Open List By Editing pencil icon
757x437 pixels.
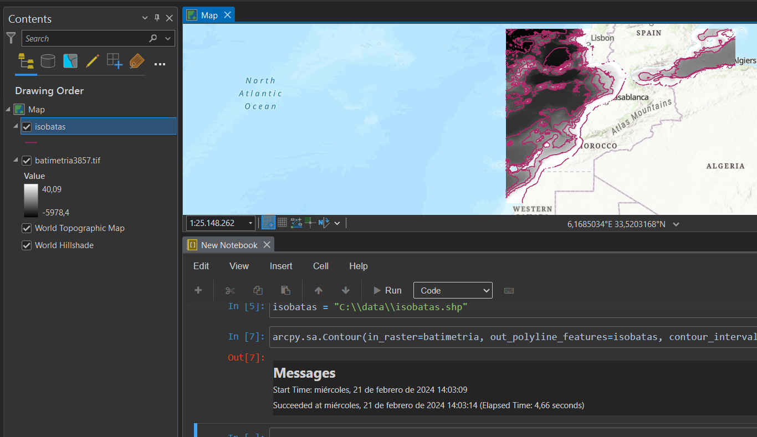click(92, 61)
